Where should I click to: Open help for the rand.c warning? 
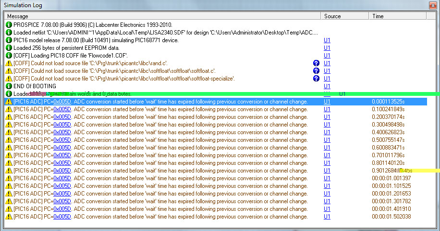click(x=316, y=63)
